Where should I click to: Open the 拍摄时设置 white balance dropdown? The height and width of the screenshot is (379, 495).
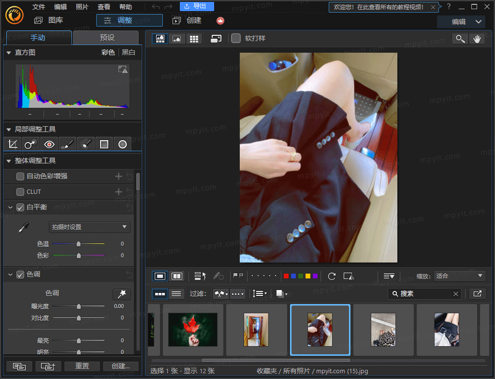tap(89, 227)
